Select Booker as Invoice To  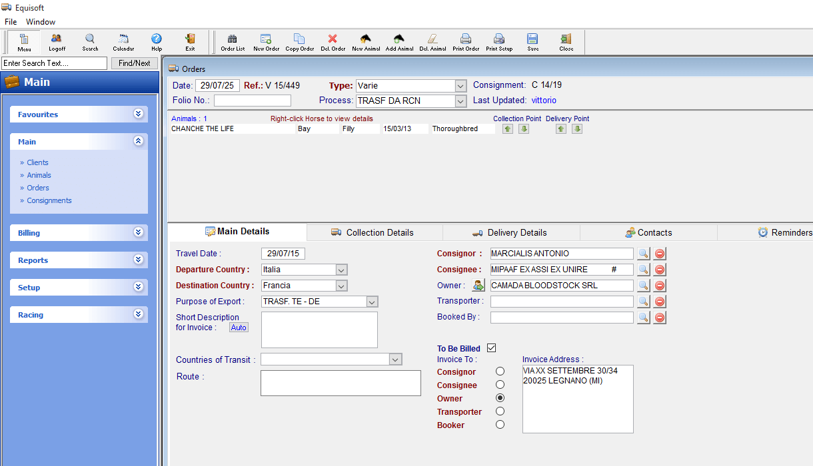click(500, 425)
